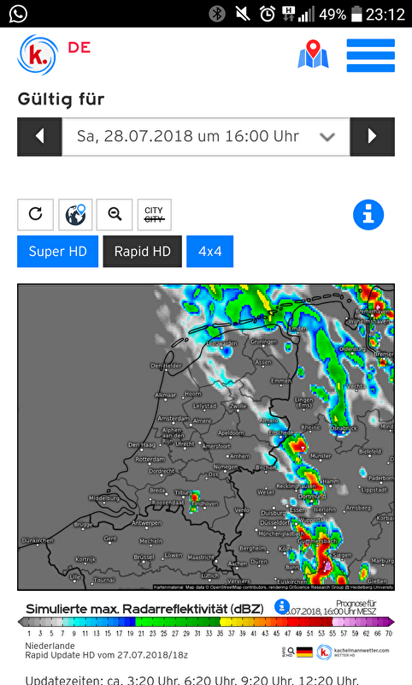
Task: Click the DE language label
Action: (x=79, y=48)
